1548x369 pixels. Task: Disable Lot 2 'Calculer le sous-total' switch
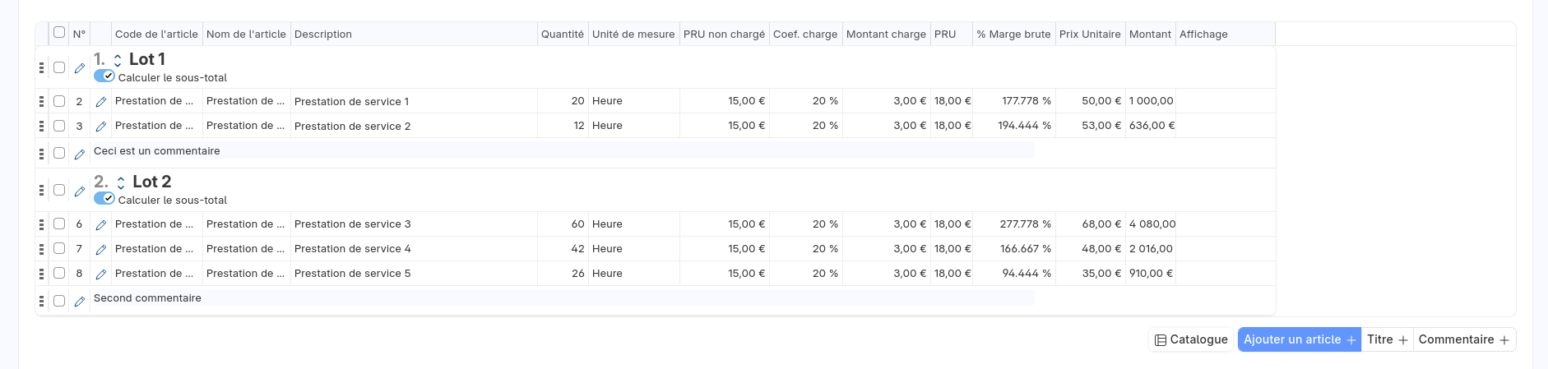[x=104, y=199]
